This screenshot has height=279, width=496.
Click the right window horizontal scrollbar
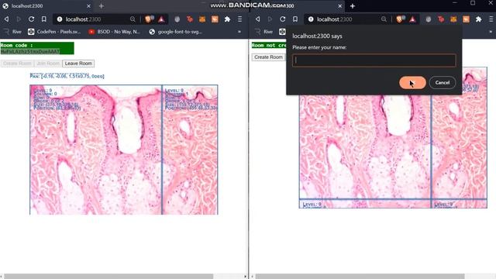(x=360, y=277)
